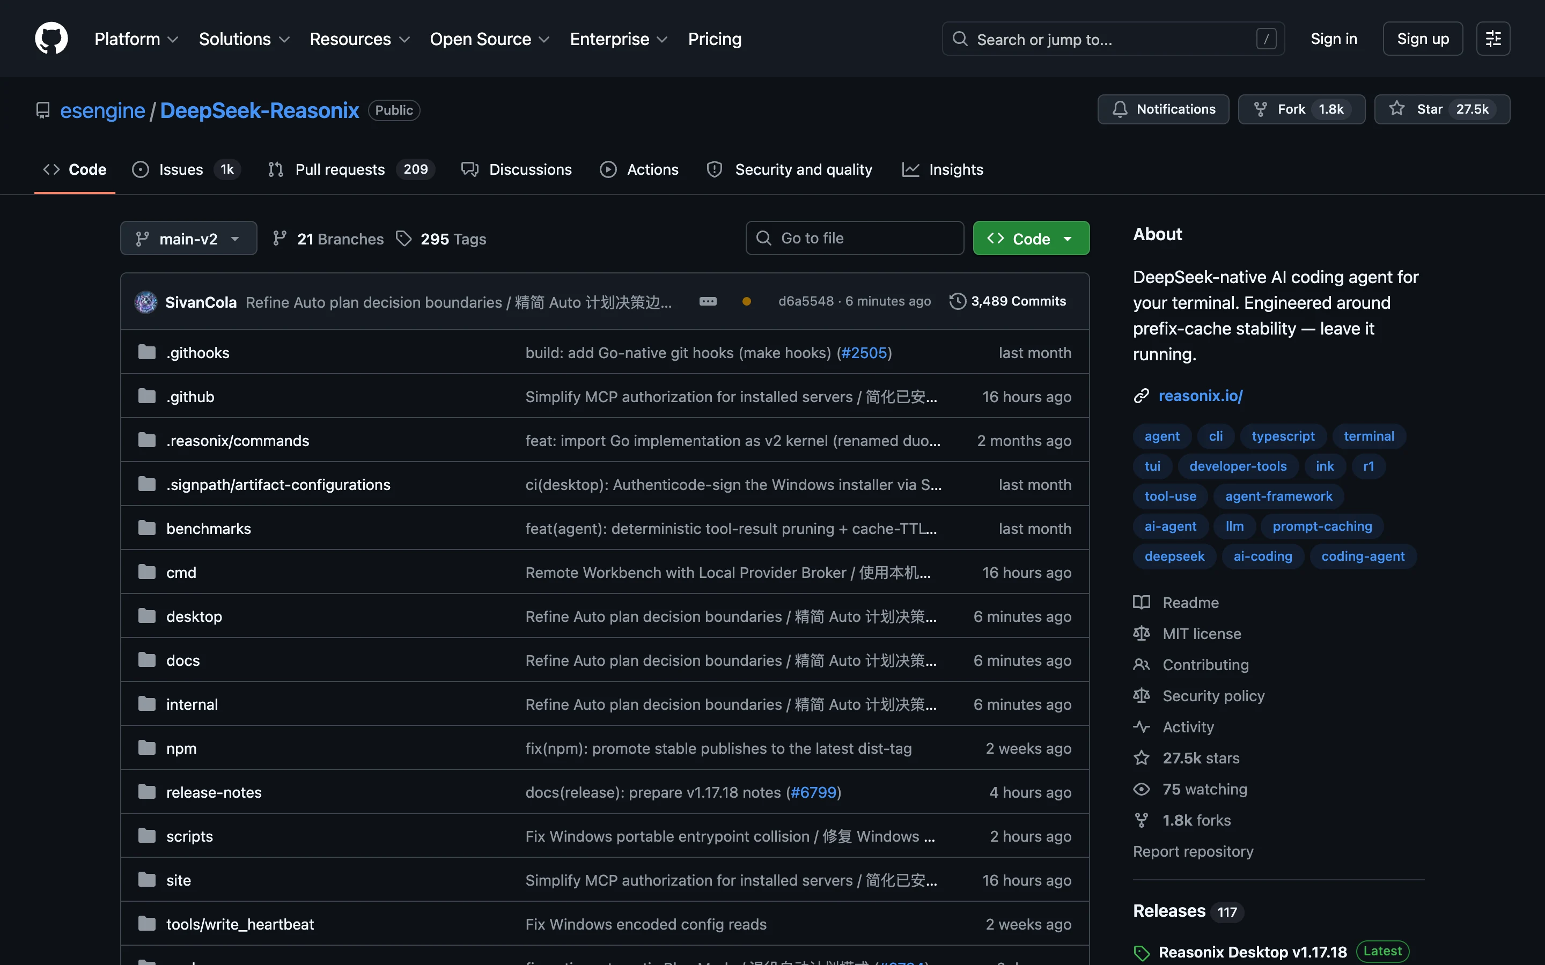Open the .signpath/artifact-configurations folder
Image resolution: width=1545 pixels, height=965 pixels.
click(278, 485)
